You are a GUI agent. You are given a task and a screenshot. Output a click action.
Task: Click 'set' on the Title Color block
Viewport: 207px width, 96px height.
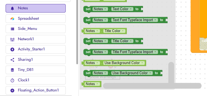[88, 41]
